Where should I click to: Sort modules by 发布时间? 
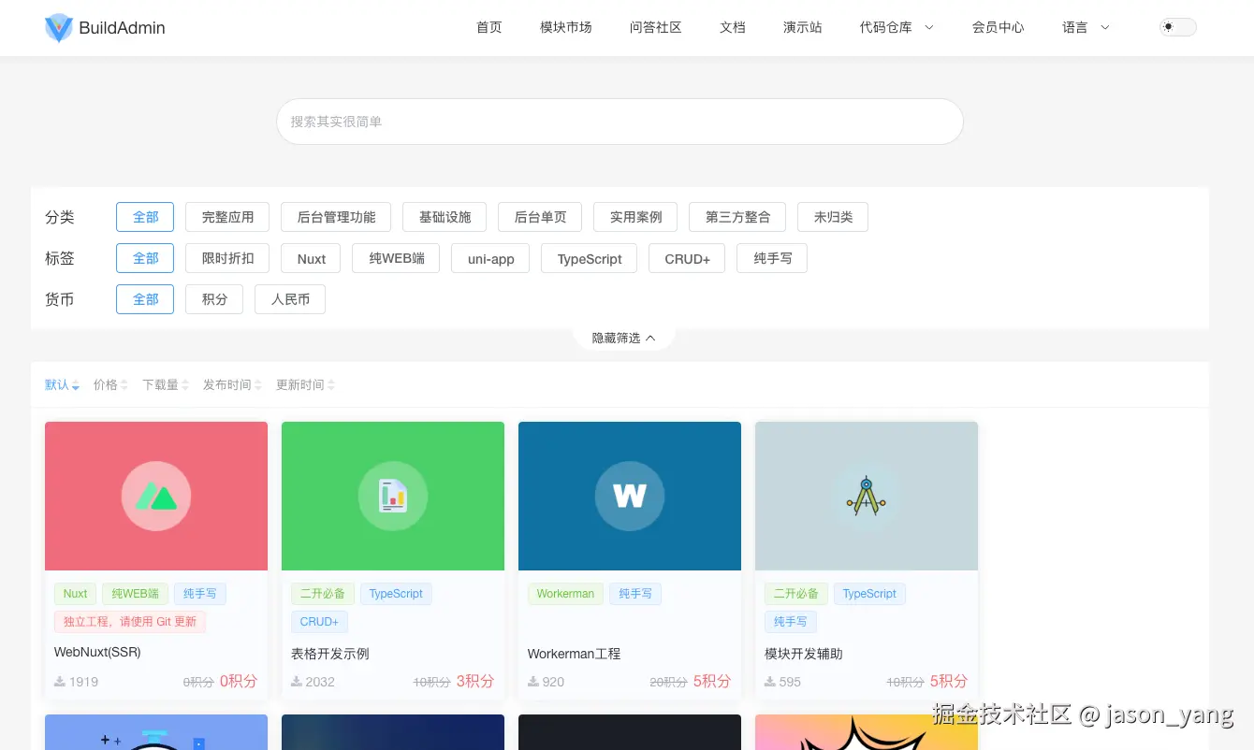tap(233, 384)
